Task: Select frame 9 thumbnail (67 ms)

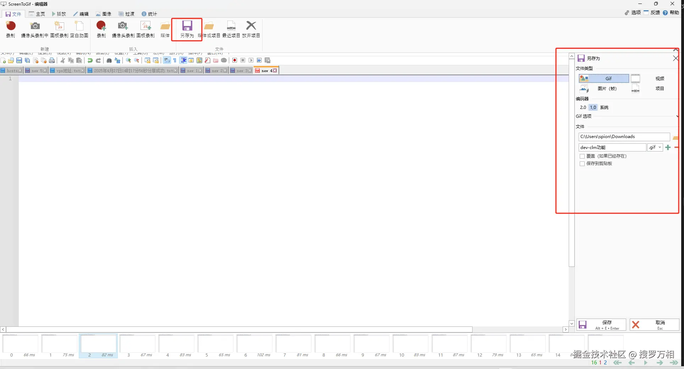Action: pyautogui.click(x=371, y=346)
